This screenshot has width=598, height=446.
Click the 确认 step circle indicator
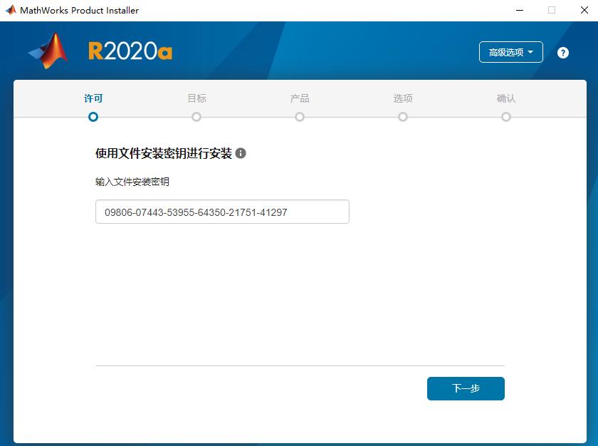click(x=506, y=117)
